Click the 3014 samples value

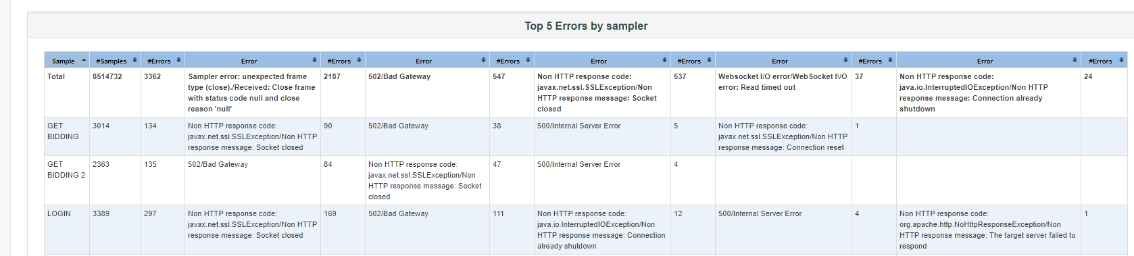[x=101, y=126]
